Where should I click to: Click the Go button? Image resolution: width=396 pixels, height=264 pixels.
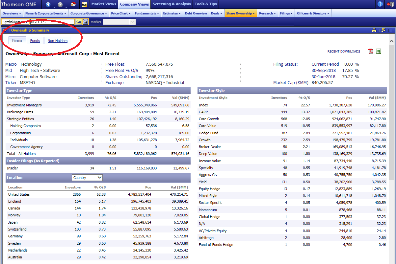[x=79, y=22]
